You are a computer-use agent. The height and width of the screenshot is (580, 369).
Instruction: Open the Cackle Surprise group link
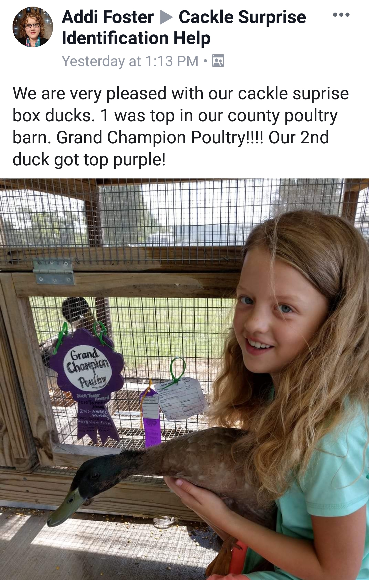pos(242,17)
